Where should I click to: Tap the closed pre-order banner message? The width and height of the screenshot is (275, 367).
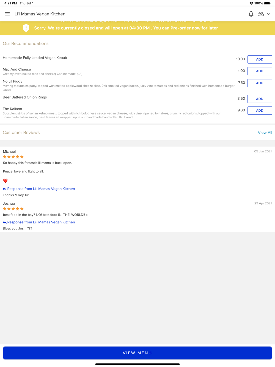(126, 28)
